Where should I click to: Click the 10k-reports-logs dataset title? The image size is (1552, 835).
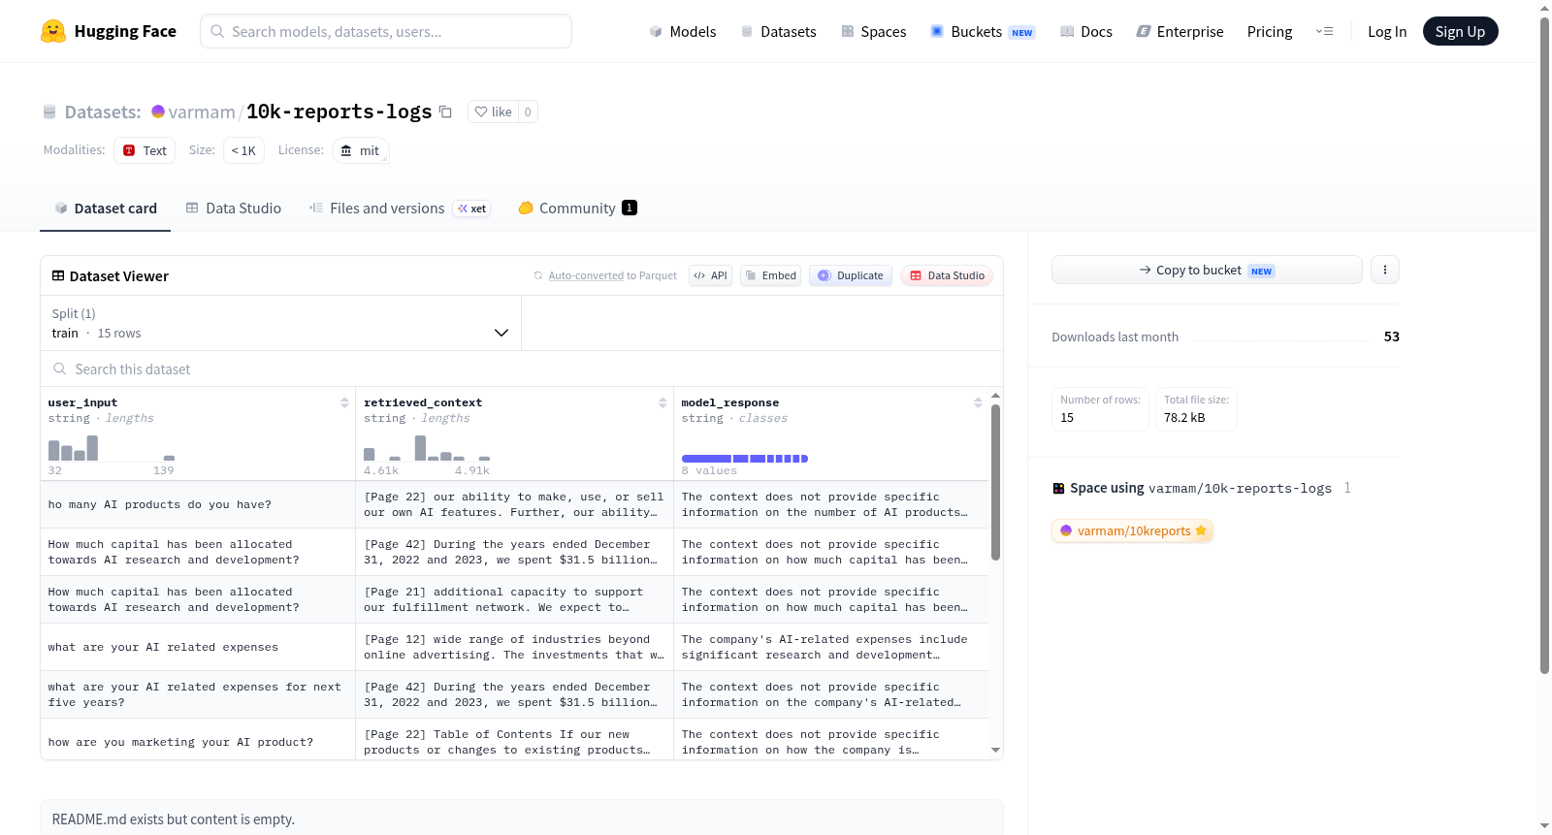tap(339, 112)
